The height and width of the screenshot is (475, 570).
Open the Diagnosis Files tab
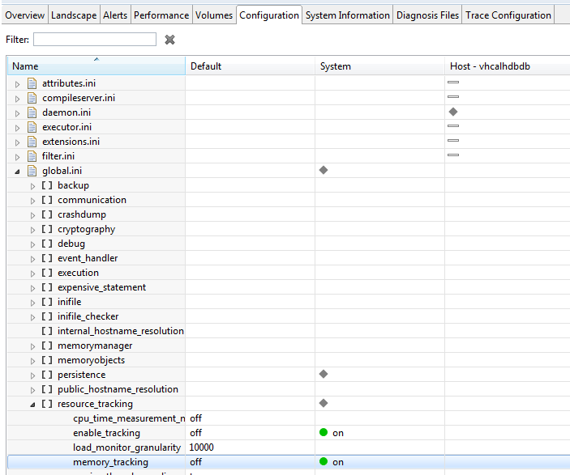point(427,15)
